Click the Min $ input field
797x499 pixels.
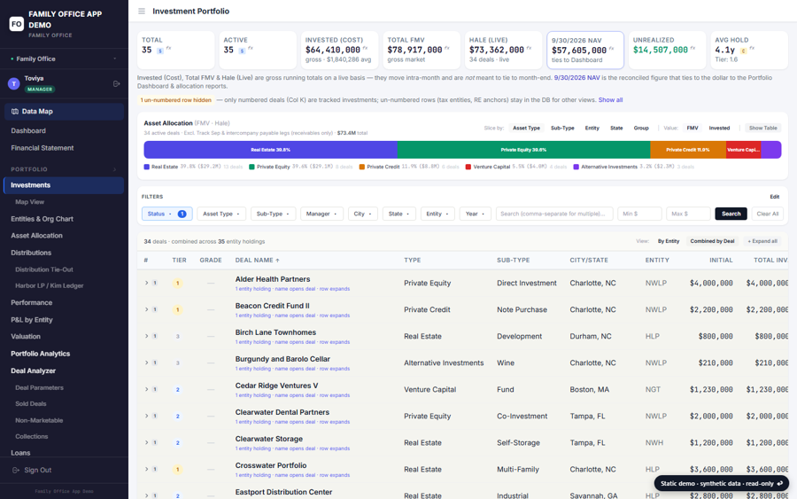pos(639,214)
